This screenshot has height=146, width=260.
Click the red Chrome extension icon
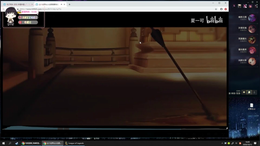(226, 9)
